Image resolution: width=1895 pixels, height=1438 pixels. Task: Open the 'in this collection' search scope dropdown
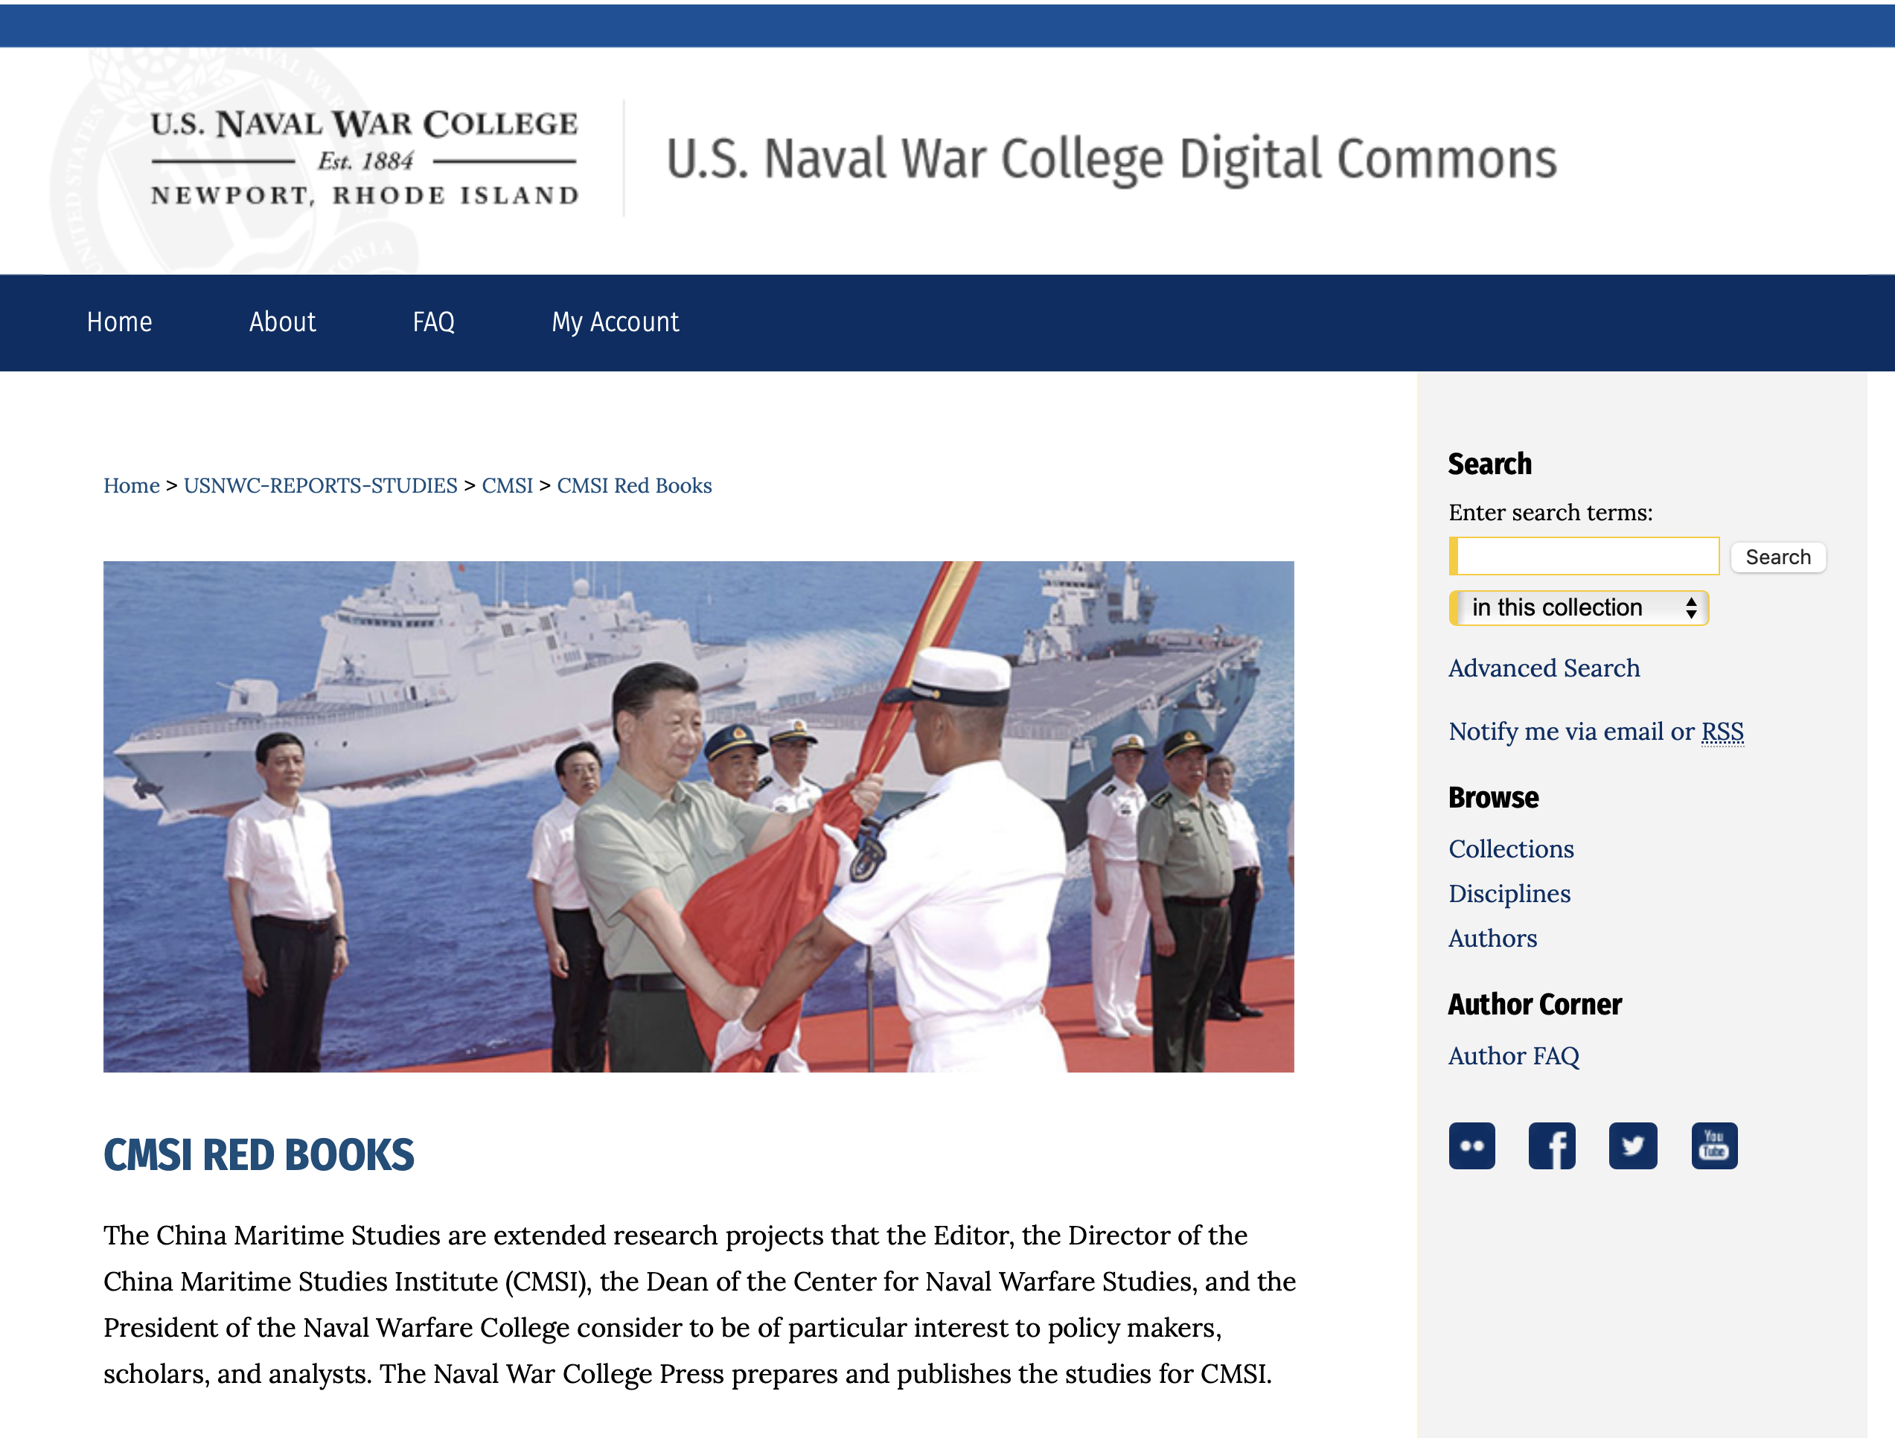[1578, 607]
